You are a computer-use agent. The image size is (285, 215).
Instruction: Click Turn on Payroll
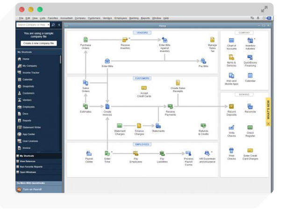click(x=32, y=189)
